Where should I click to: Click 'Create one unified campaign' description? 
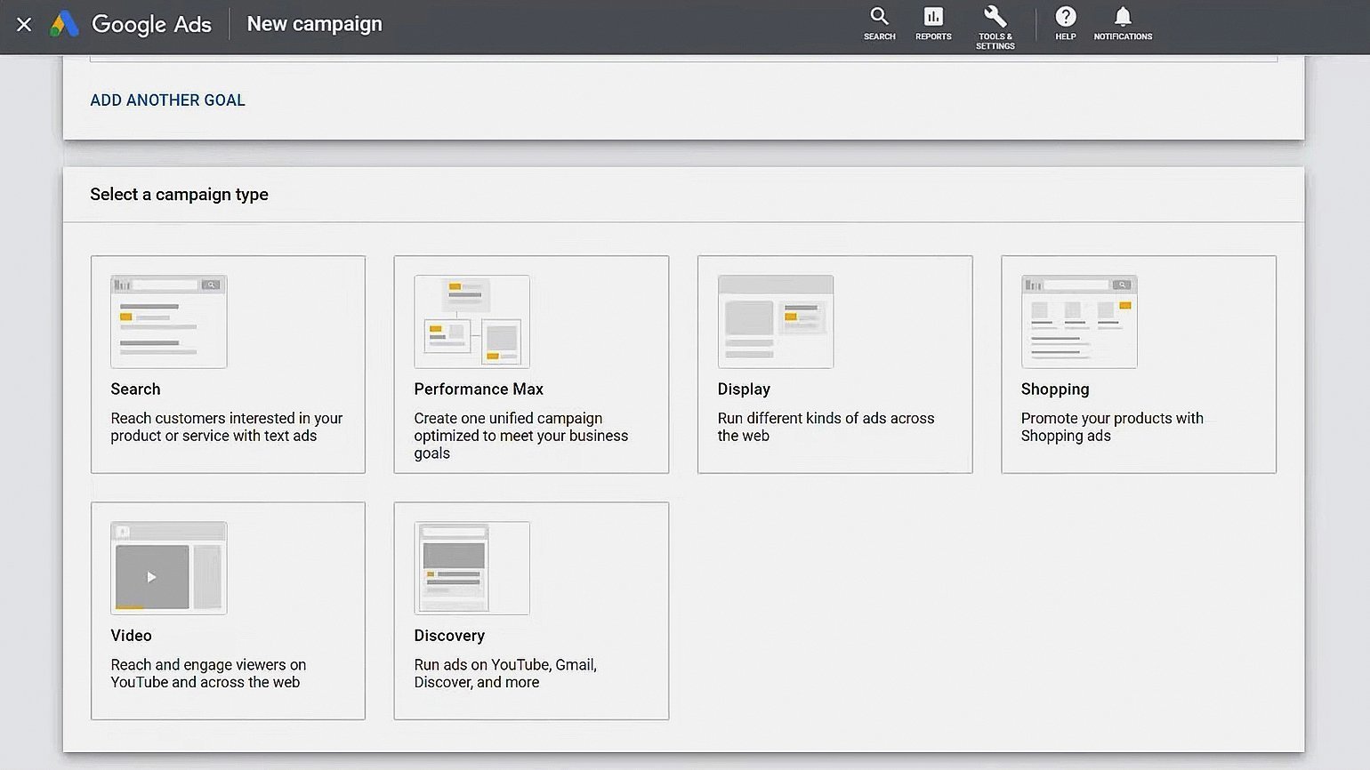521,436
